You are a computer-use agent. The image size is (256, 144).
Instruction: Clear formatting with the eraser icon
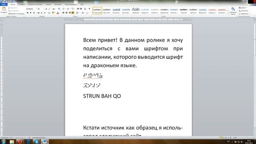tap(59, 9)
